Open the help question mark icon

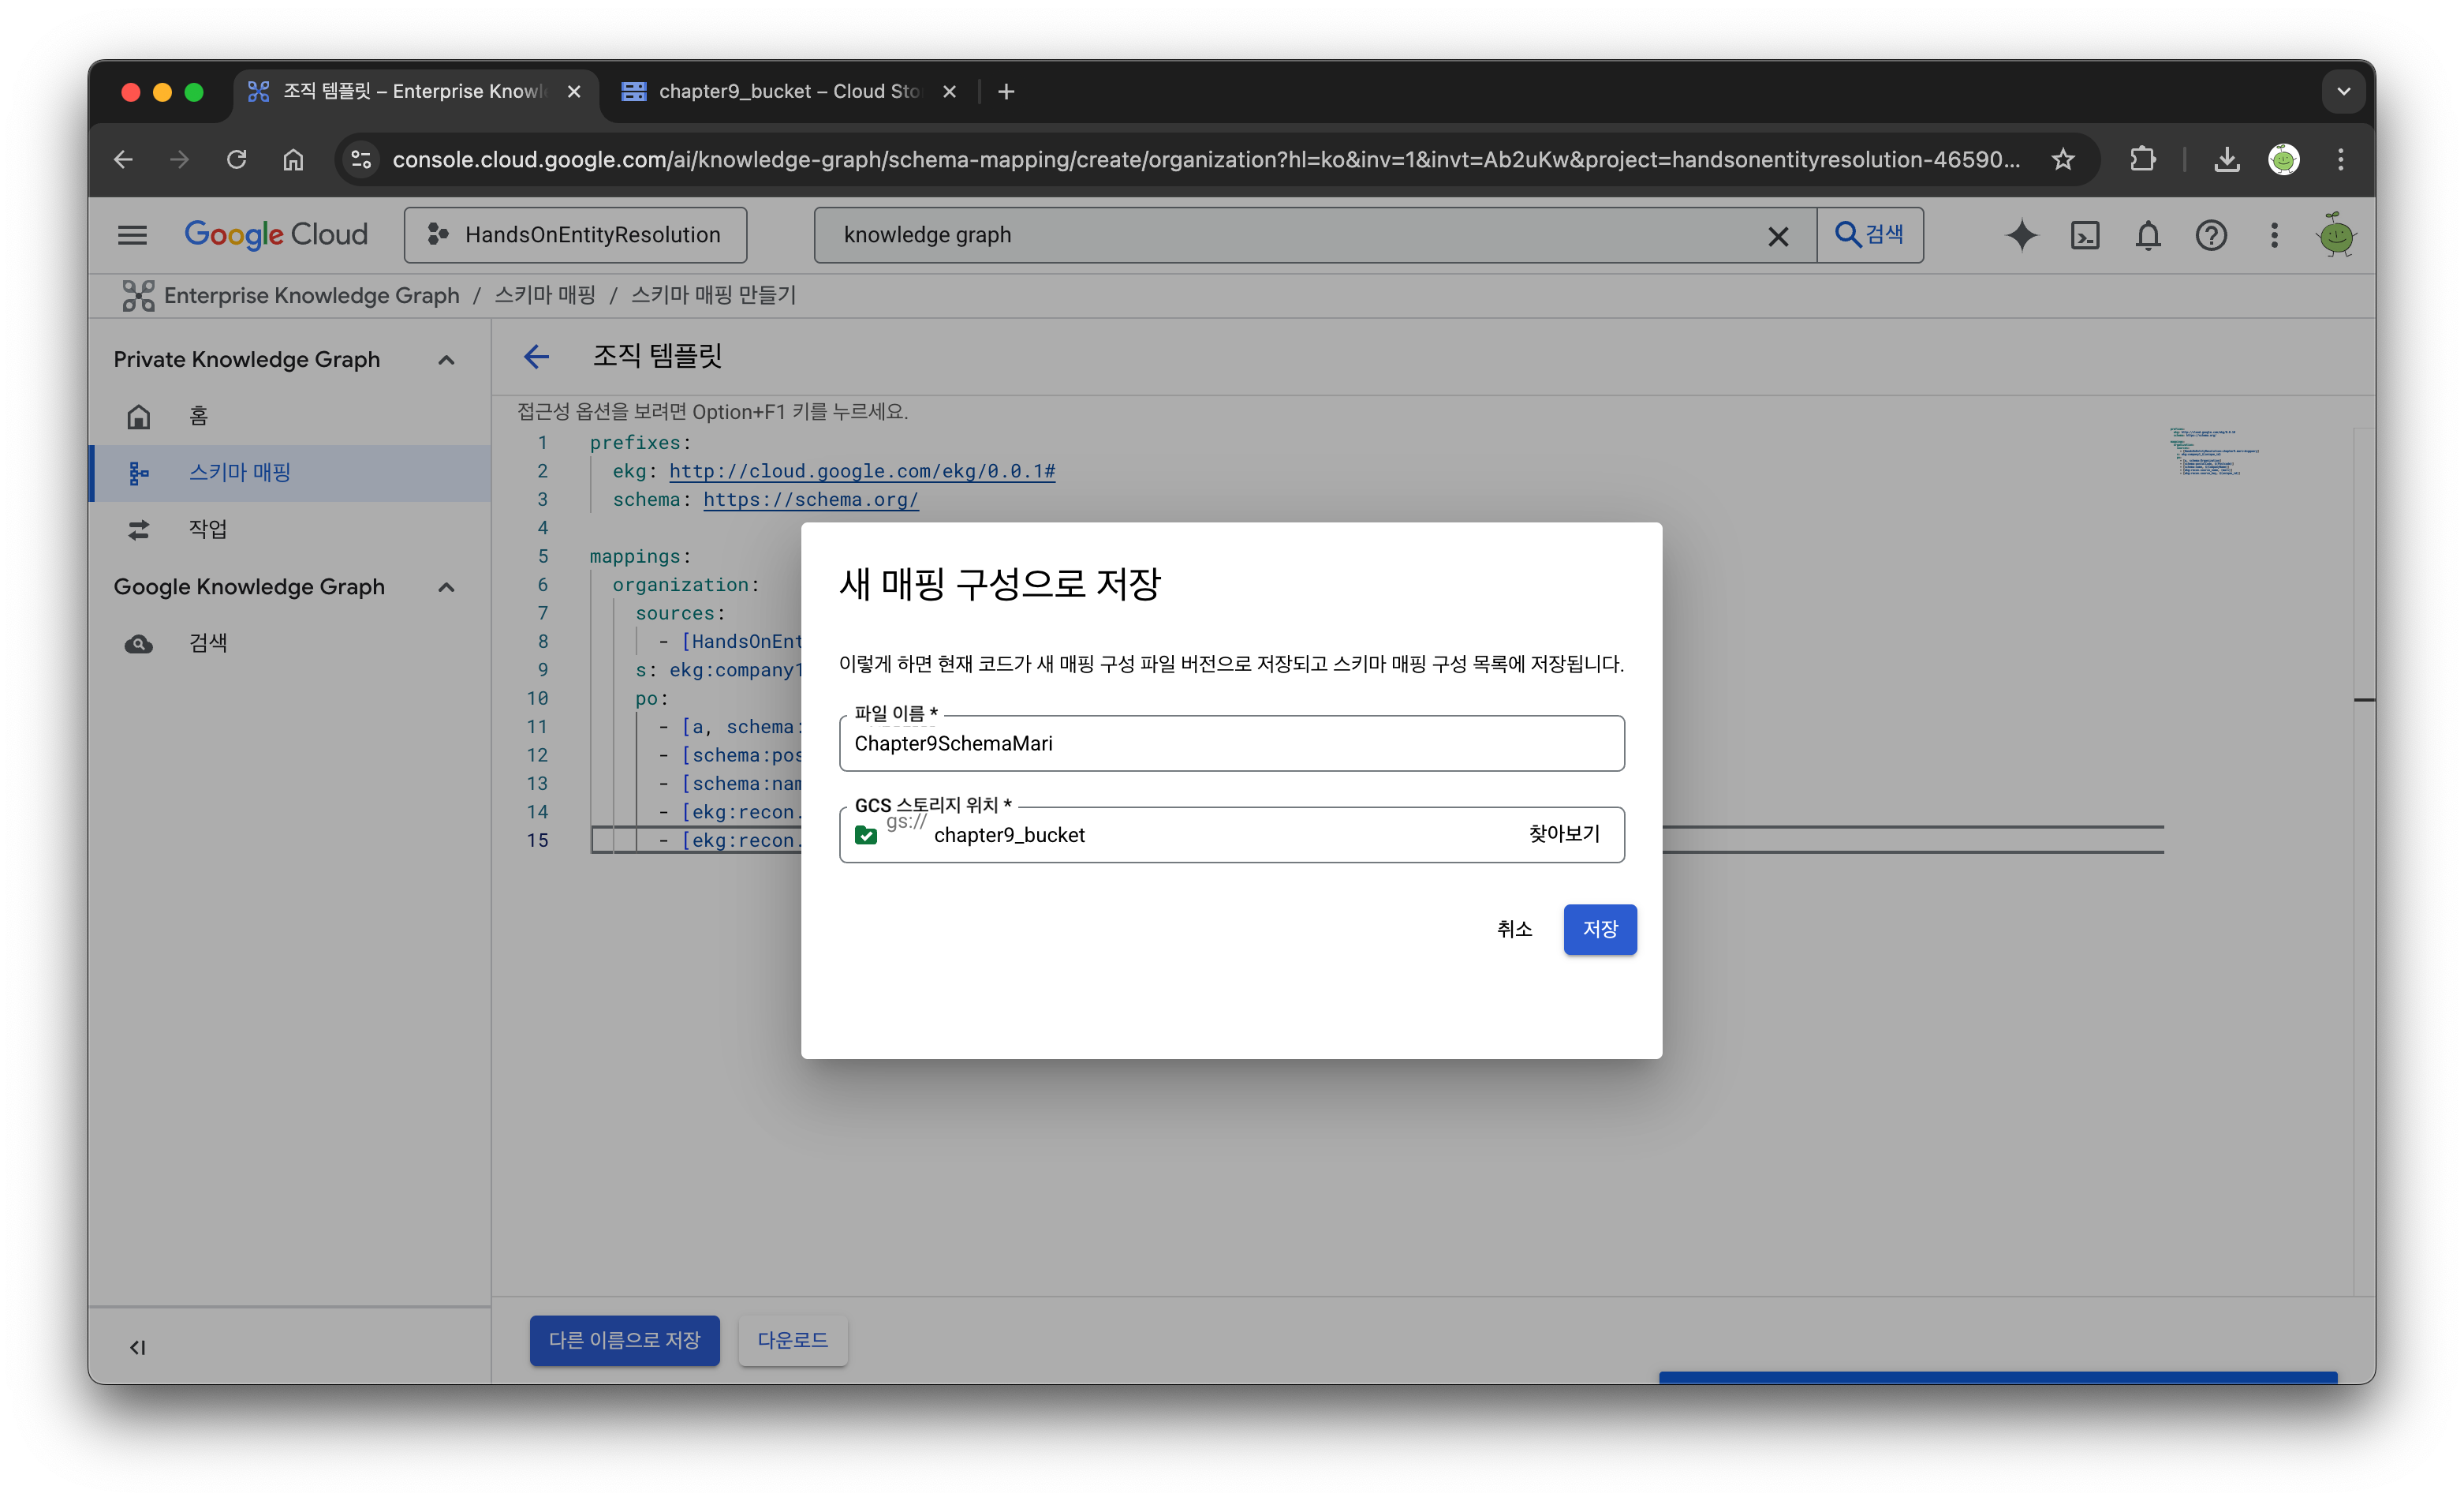click(2211, 235)
